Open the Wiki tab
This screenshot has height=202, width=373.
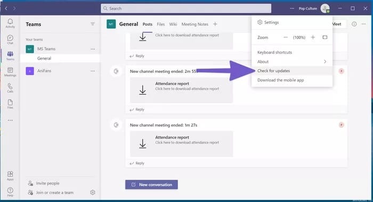pos(173,24)
